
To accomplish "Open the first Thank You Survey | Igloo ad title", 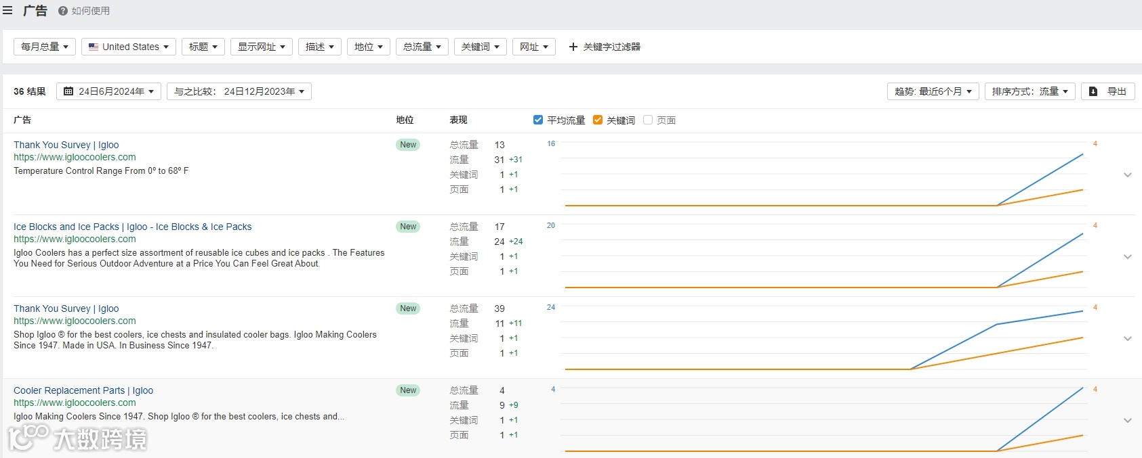I will (66, 145).
